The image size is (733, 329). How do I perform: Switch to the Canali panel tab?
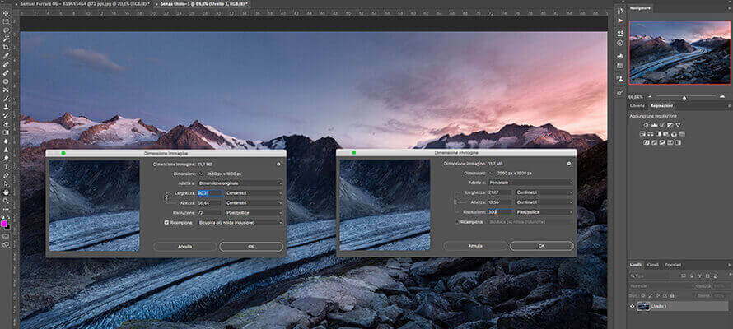652,265
